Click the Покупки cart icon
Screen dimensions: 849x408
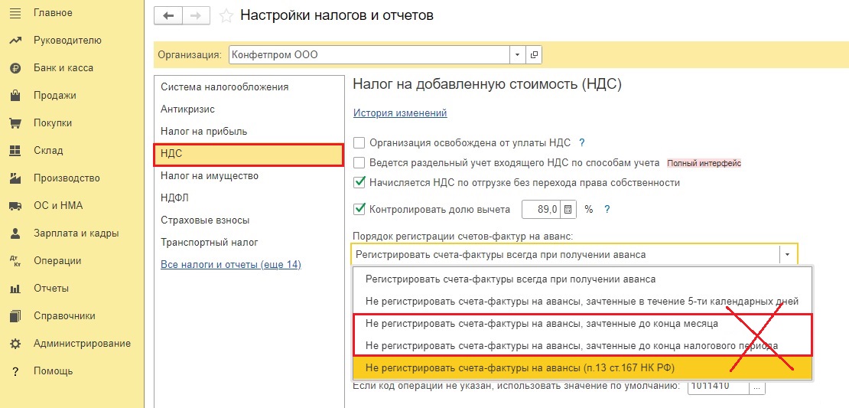pos(15,123)
